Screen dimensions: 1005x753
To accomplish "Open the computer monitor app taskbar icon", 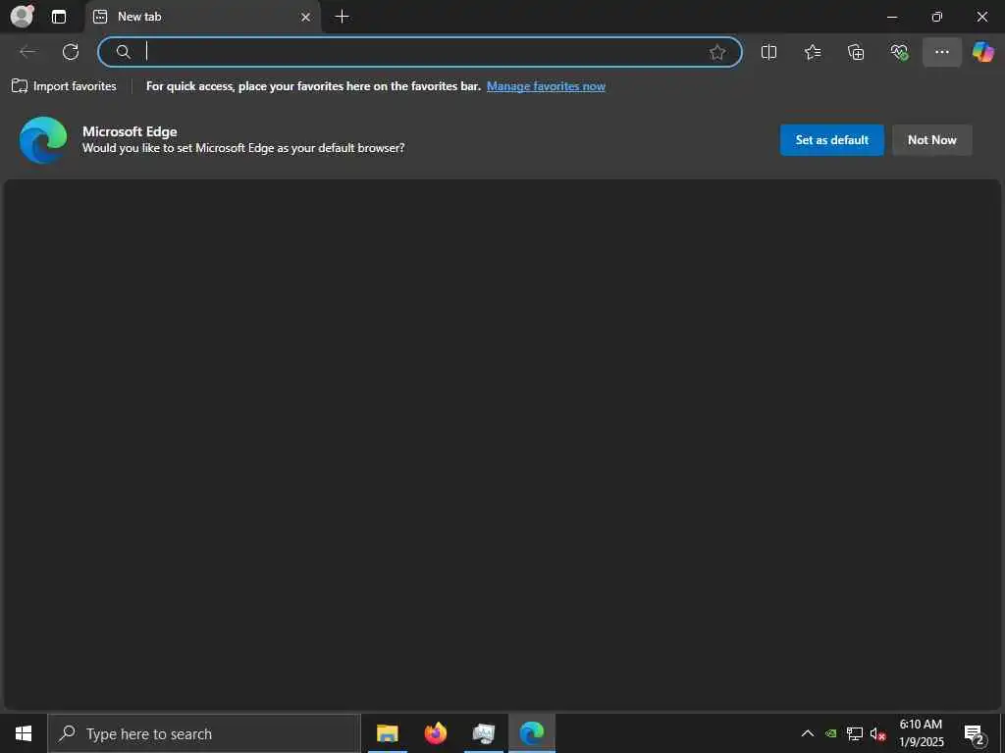I will 483,733.
